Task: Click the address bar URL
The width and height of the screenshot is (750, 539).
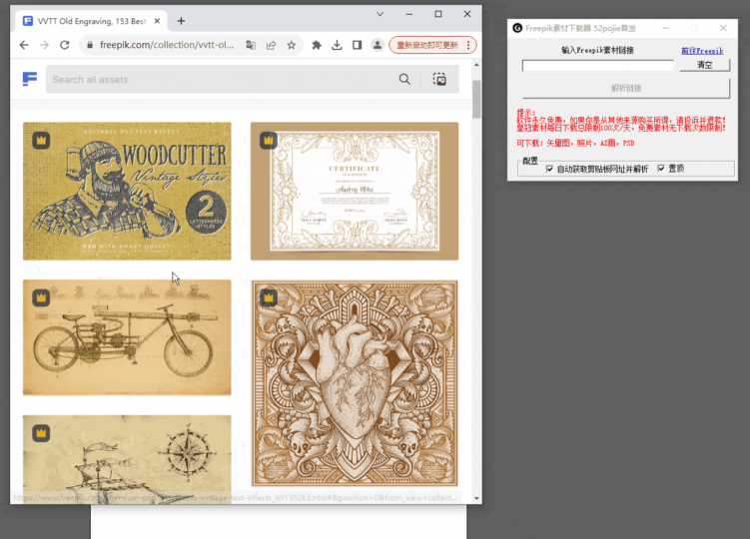Action: click(x=167, y=45)
